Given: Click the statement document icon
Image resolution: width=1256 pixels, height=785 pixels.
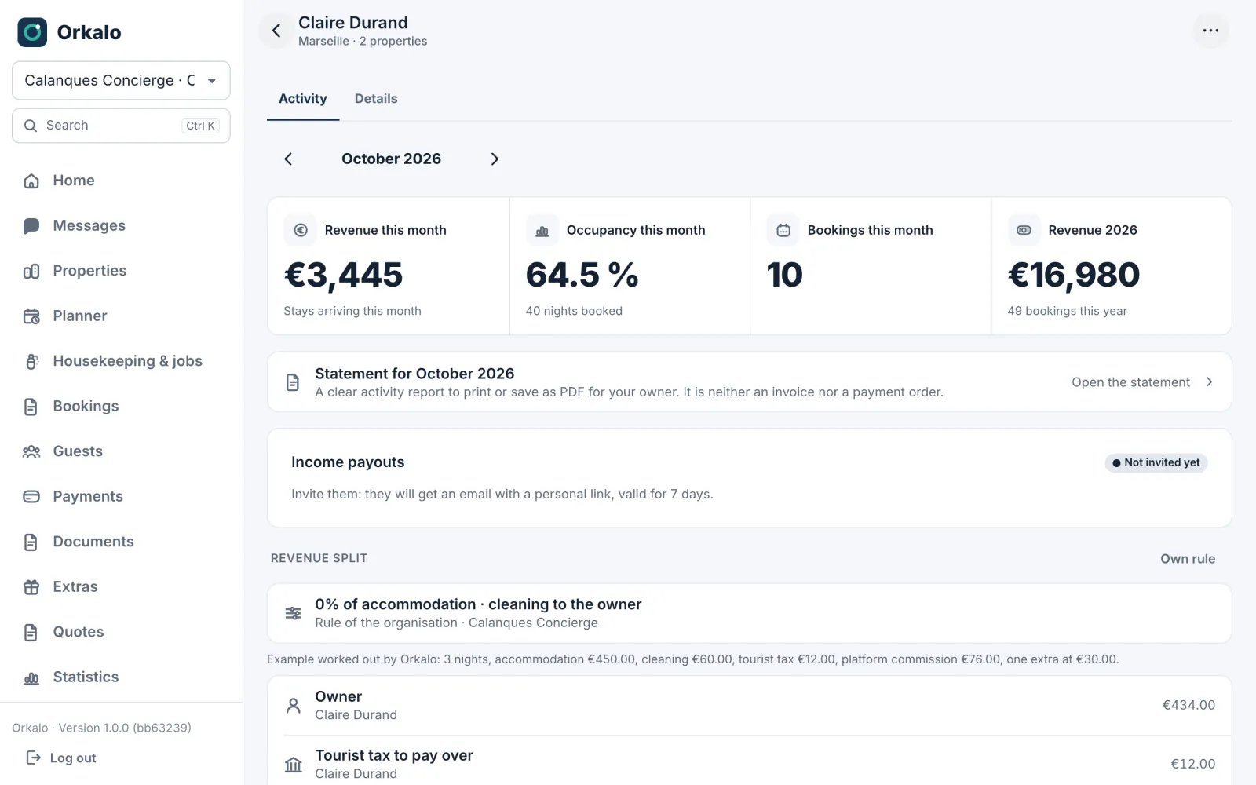Looking at the screenshot, I should [x=293, y=382].
